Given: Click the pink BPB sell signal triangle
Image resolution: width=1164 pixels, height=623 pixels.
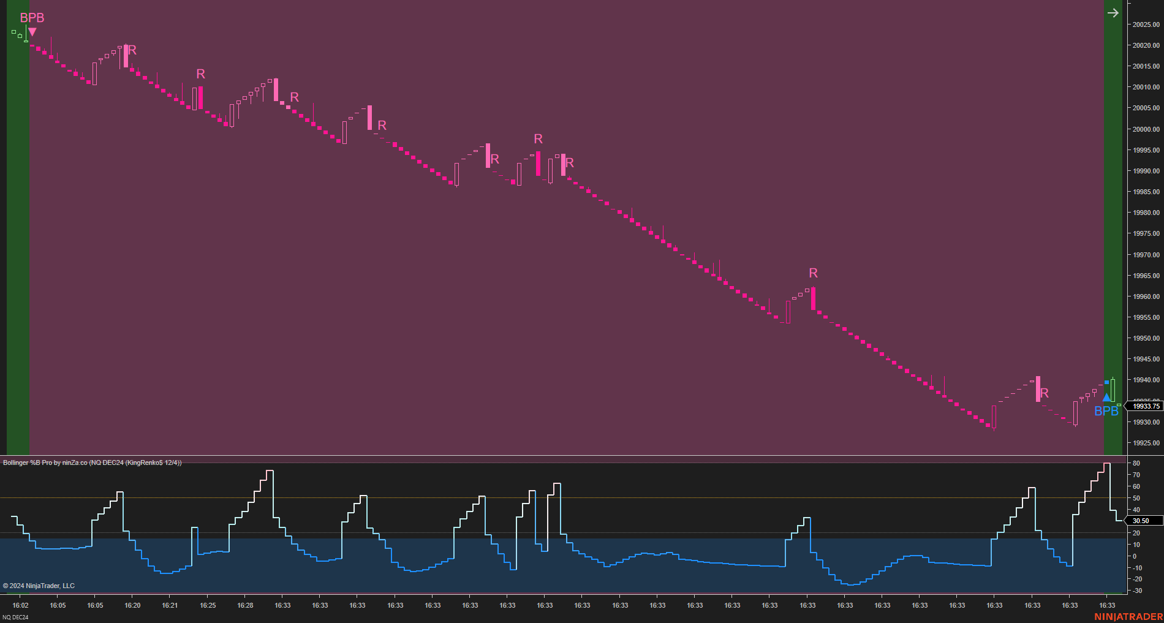Looking at the screenshot, I should point(32,32).
